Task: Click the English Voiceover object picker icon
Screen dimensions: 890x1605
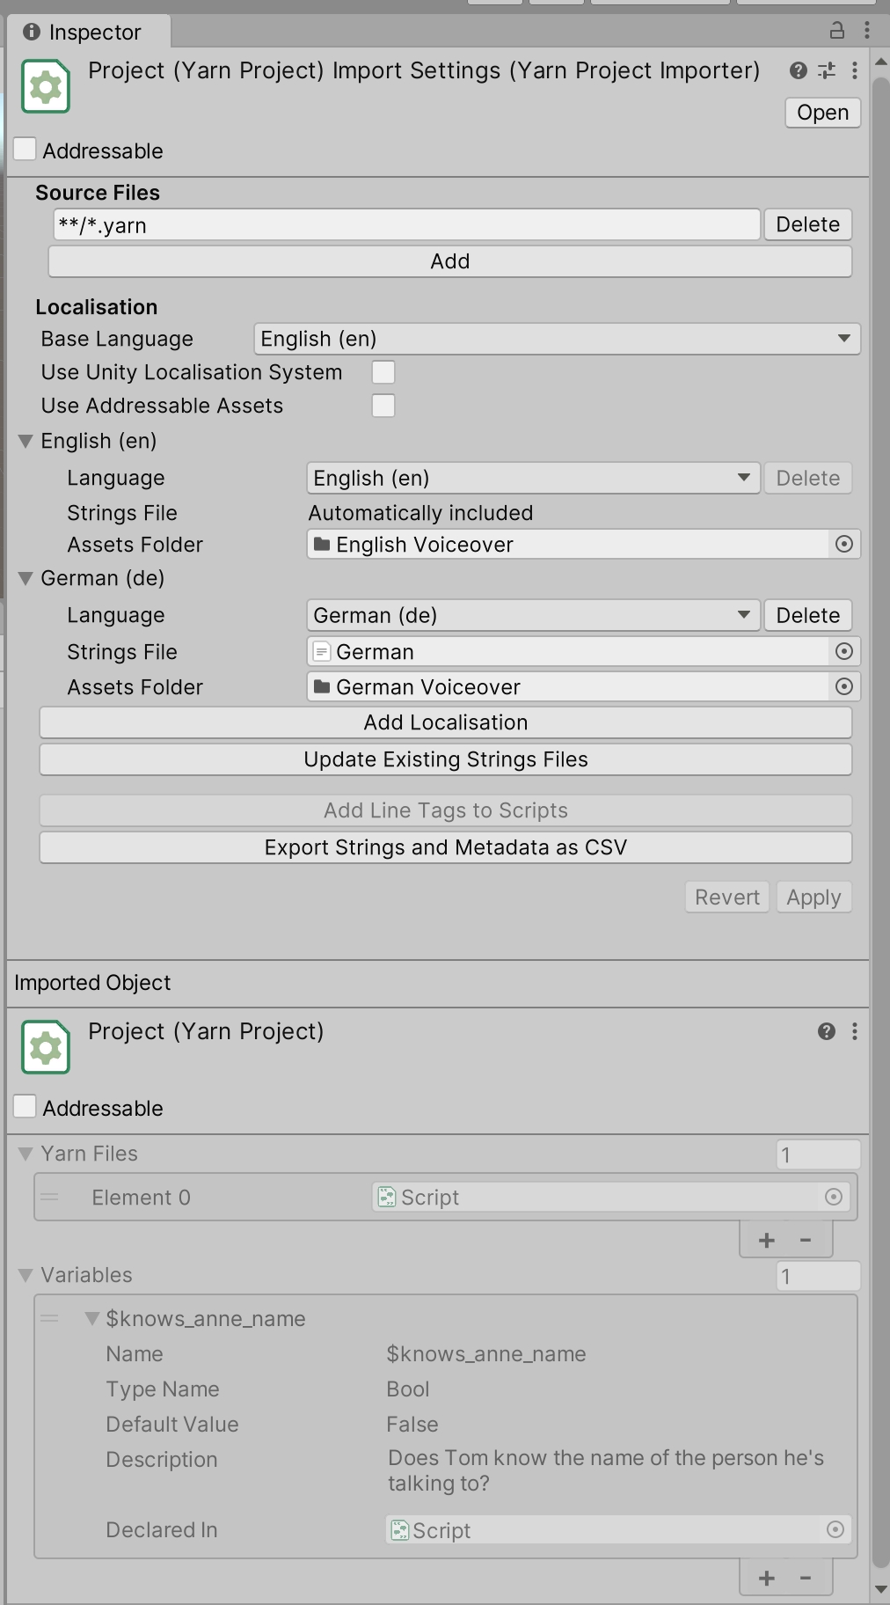Action: pyautogui.click(x=844, y=545)
